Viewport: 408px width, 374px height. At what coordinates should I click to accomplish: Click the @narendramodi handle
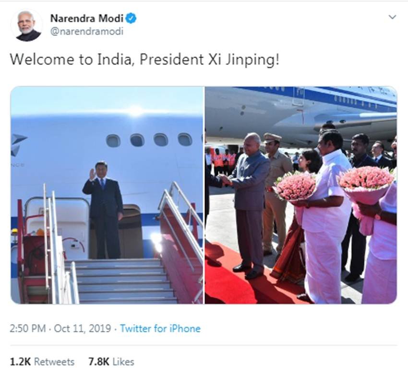click(87, 32)
